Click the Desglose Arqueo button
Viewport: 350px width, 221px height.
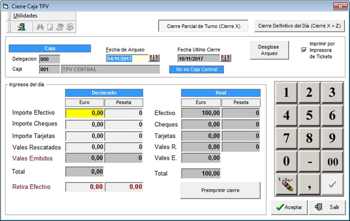pos(269,50)
